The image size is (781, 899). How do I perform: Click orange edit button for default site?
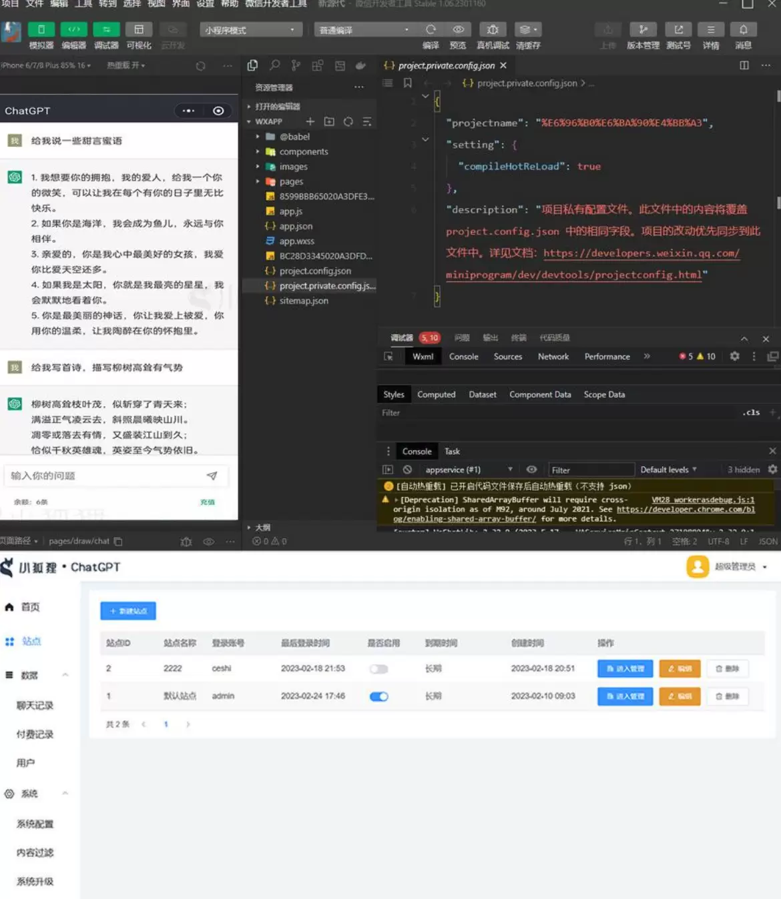pos(680,696)
